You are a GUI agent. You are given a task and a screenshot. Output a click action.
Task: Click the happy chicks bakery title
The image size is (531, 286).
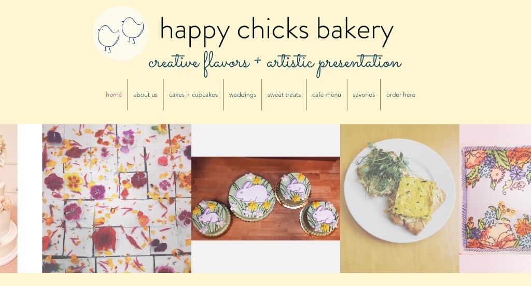pyautogui.click(x=276, y=30)
